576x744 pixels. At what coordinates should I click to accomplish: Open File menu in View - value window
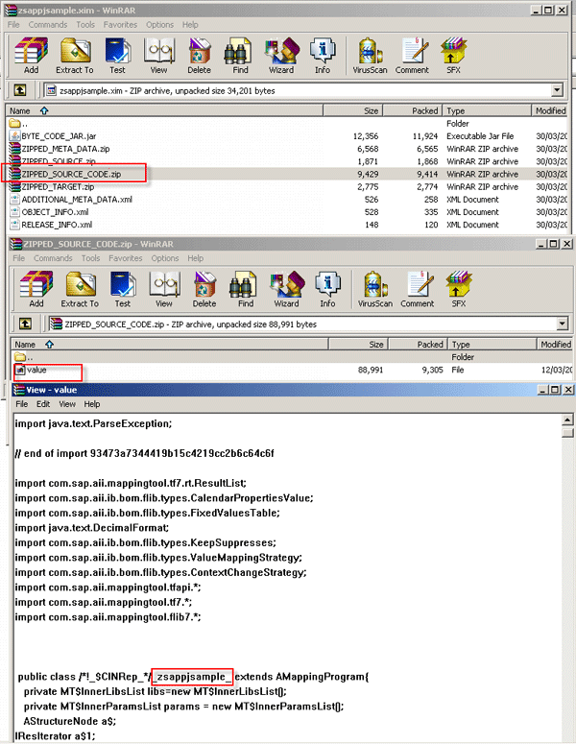pyautogui.click(x=22, y=404)
